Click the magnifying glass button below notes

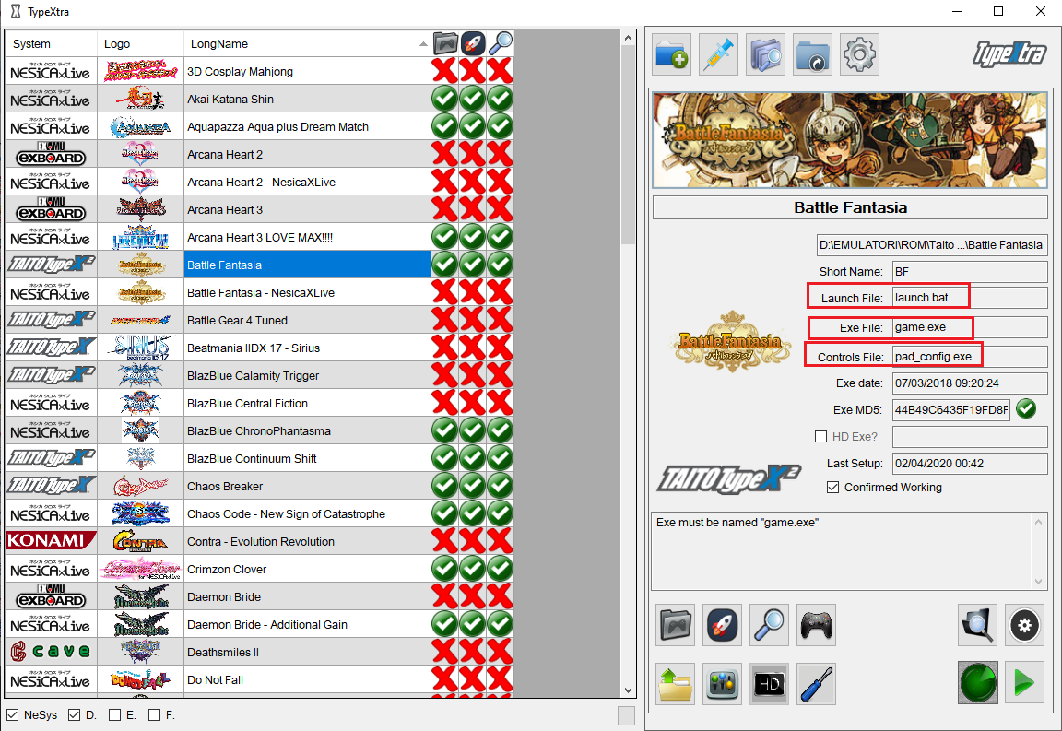pos(770,625)
